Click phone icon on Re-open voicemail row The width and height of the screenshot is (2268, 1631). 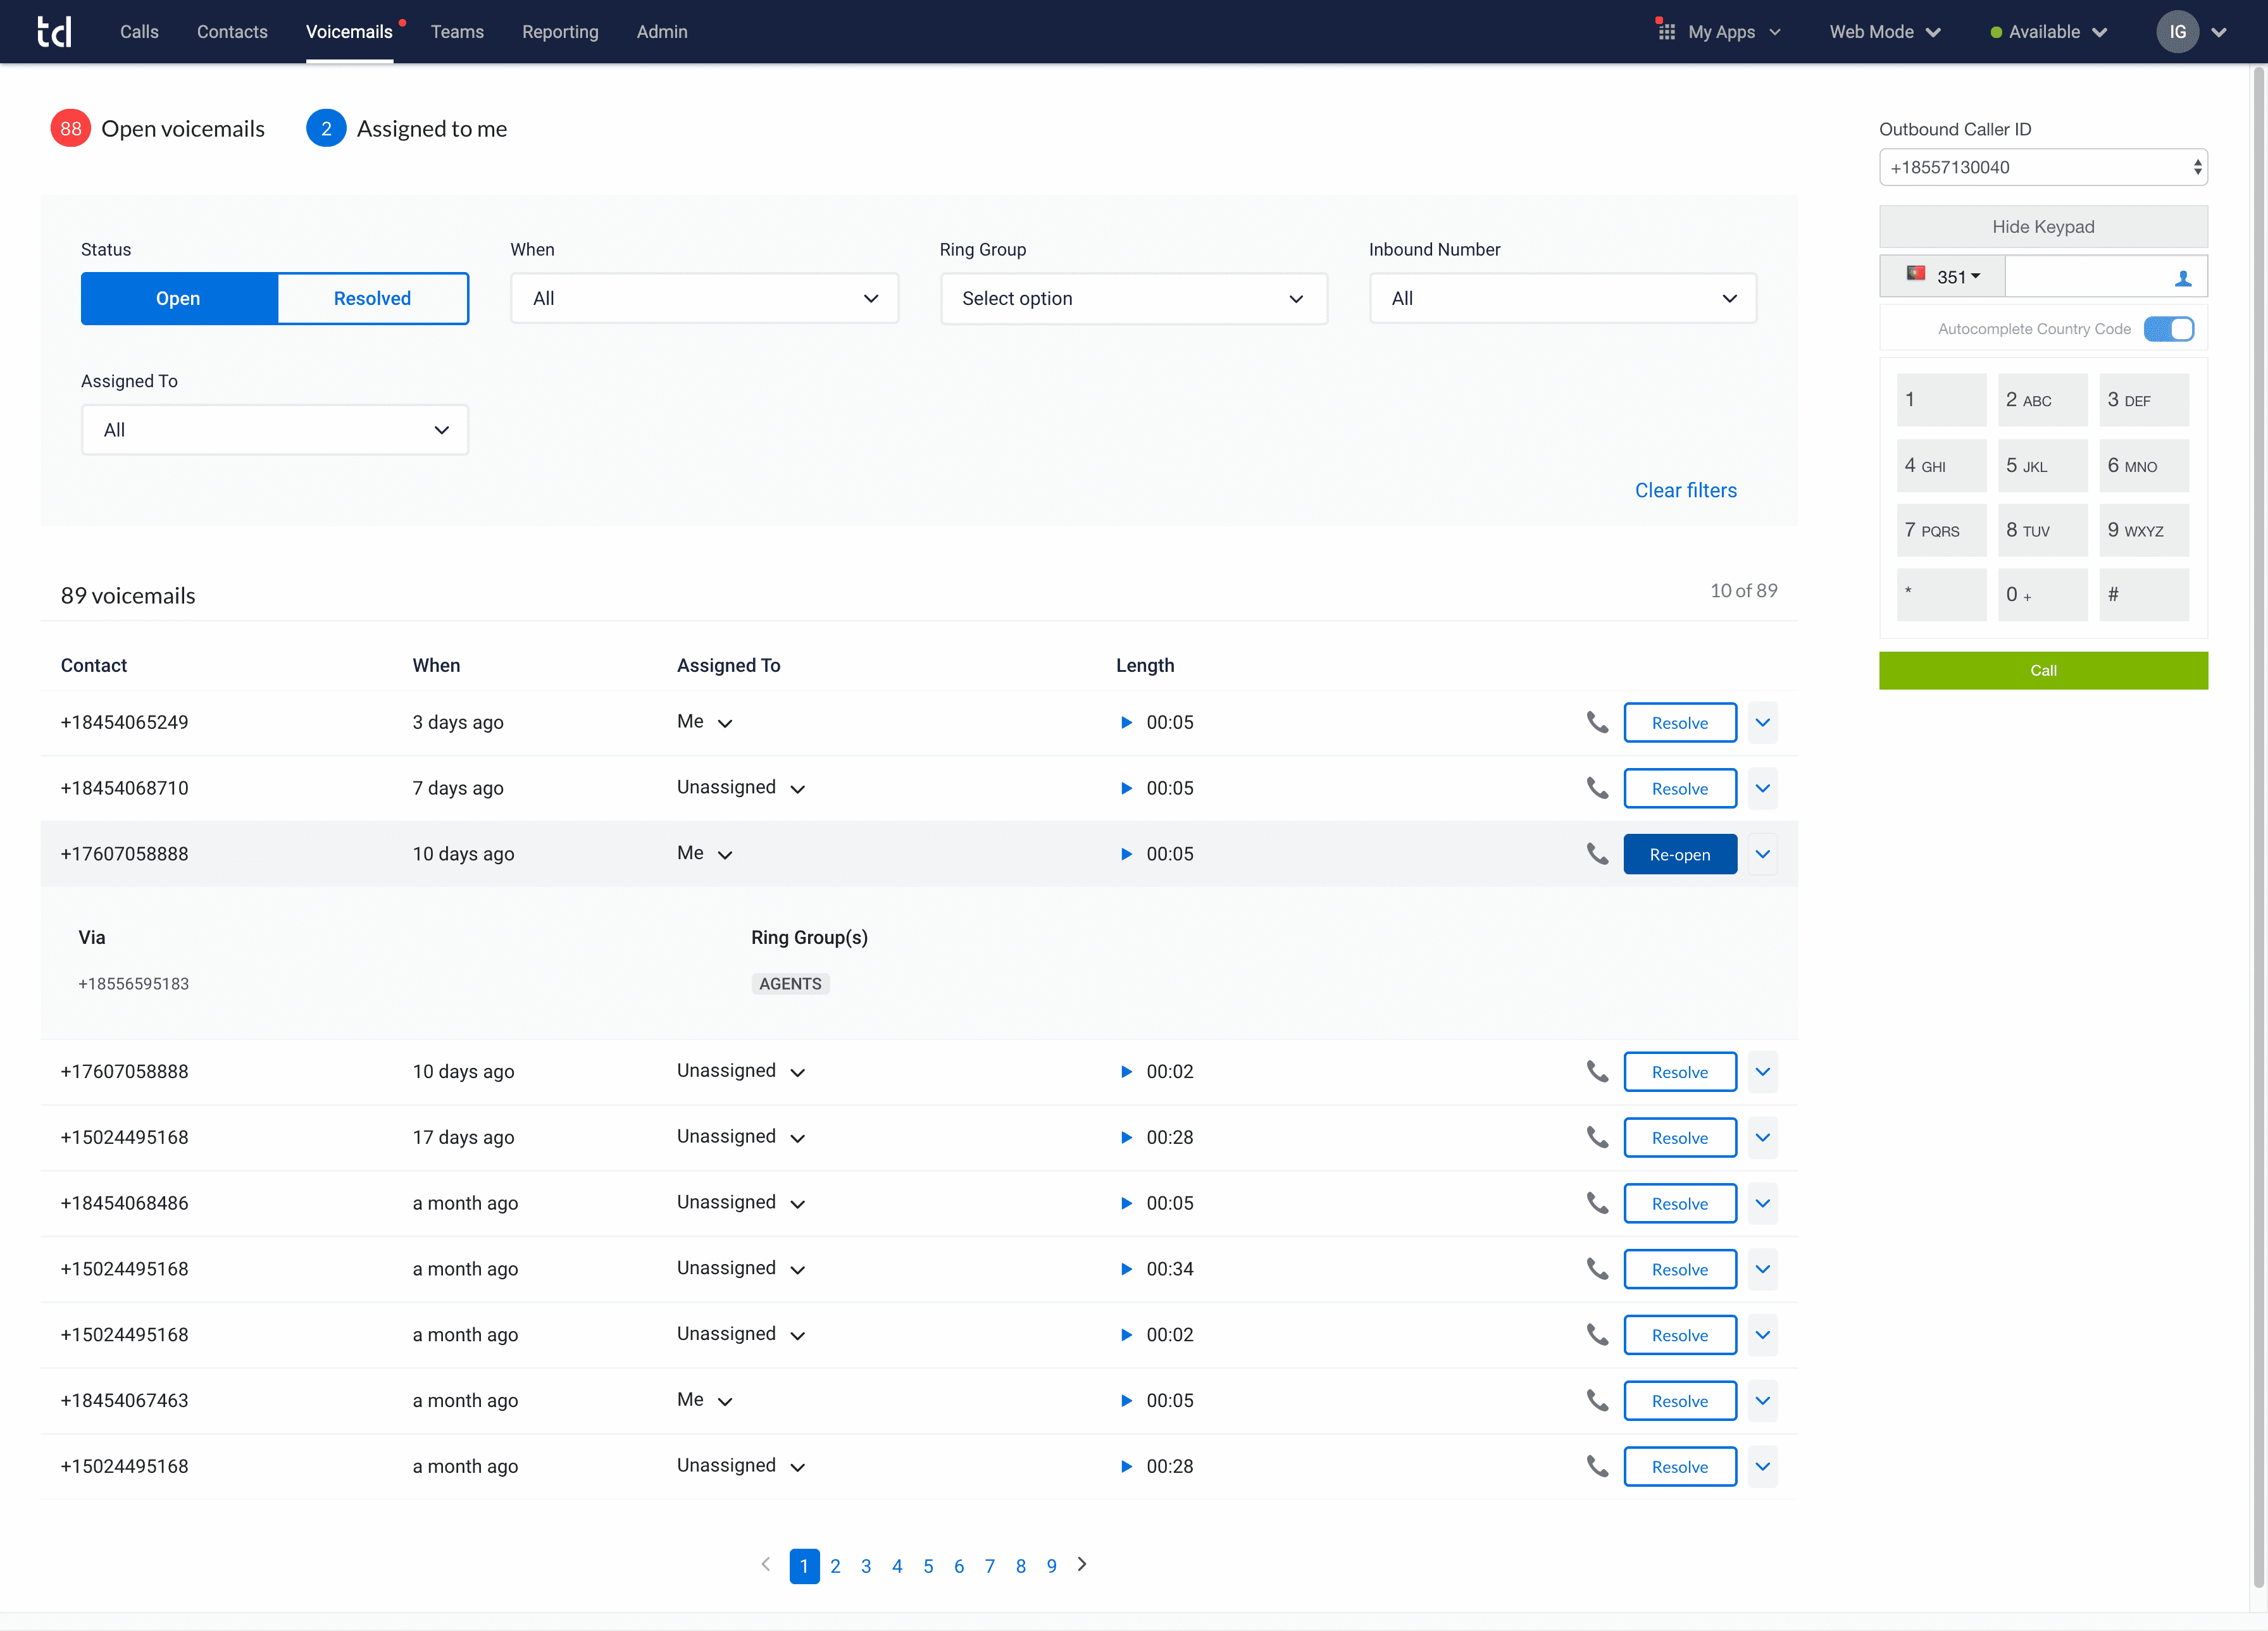click(1597, 854)
